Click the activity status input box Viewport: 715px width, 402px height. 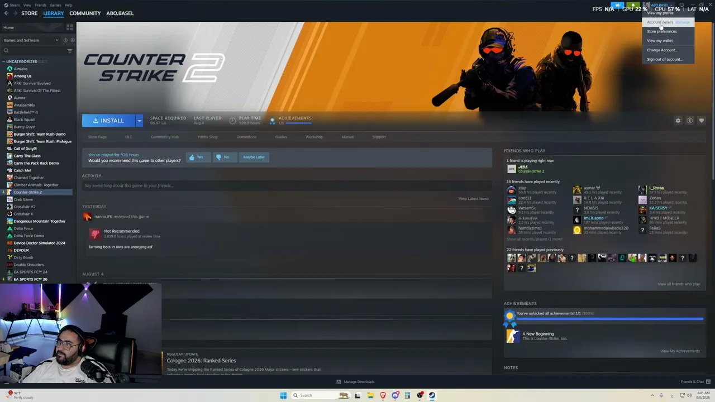coord(287,185)
